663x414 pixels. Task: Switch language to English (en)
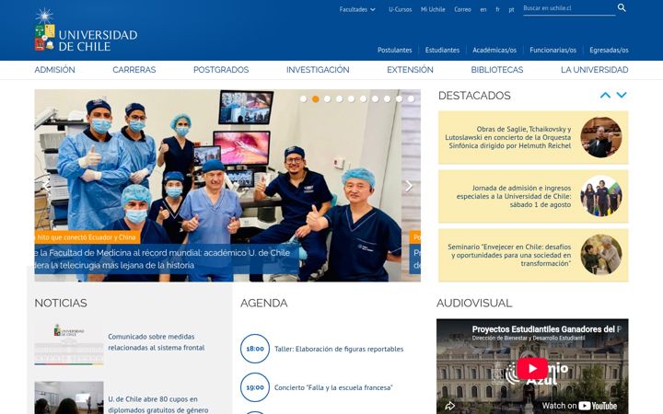tap(483, 9)
